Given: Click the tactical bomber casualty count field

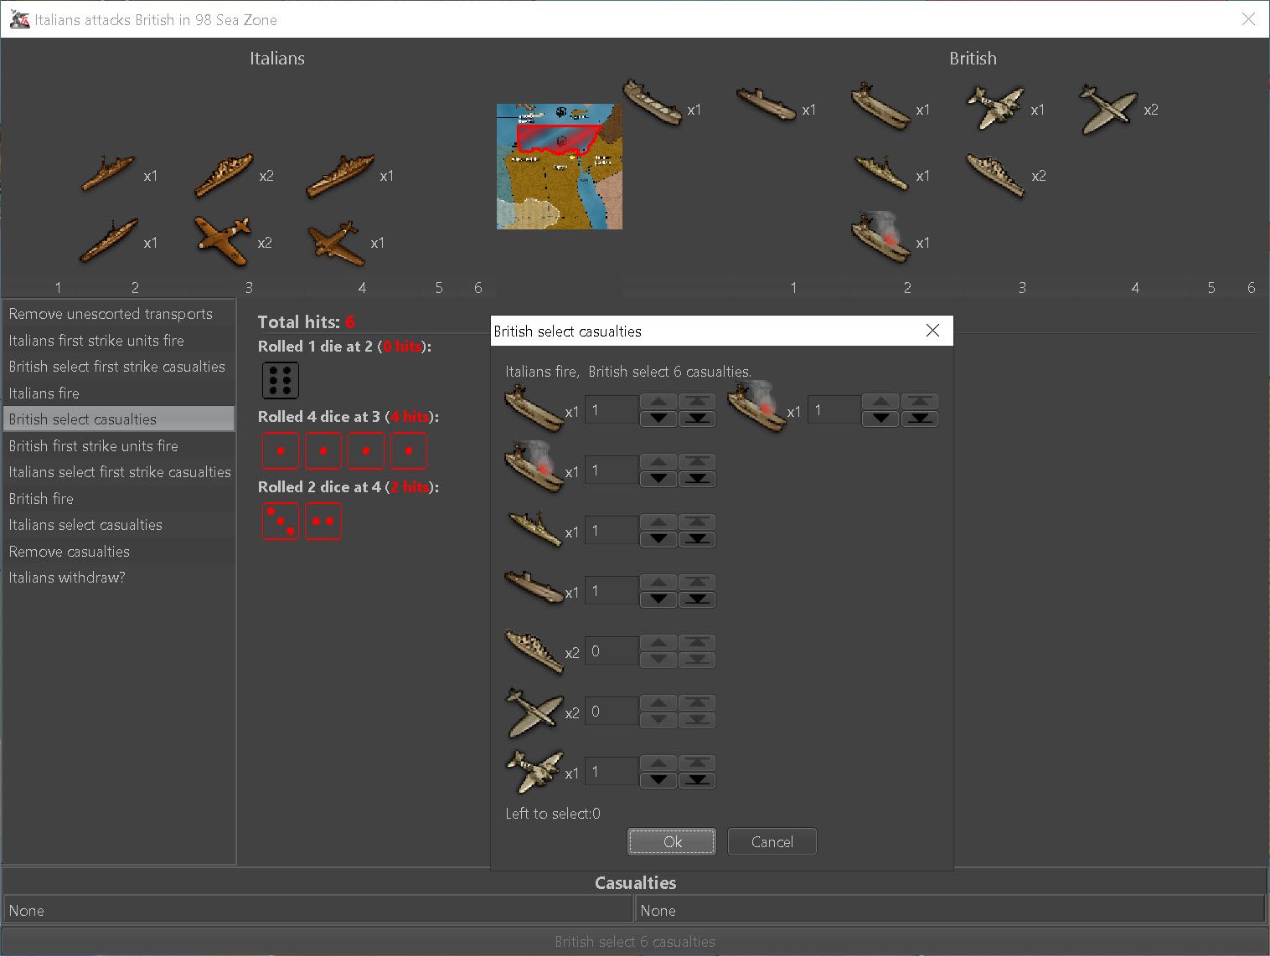Looking at the screenshot, I should pyautogui.click(x=612, y=771).
